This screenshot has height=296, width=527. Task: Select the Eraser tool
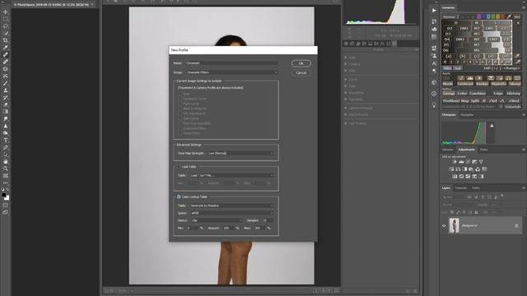(x=6, y=104)
